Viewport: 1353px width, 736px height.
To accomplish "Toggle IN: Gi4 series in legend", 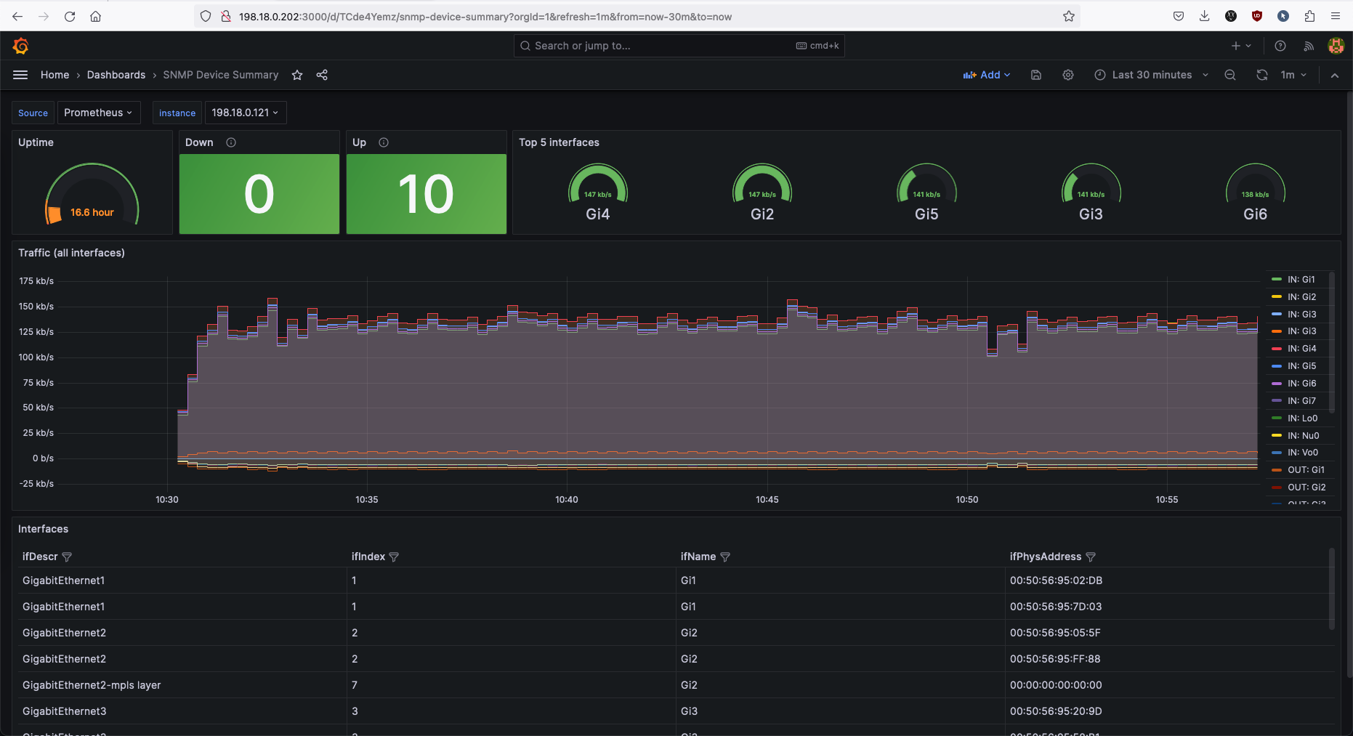I will pos(1301,349).
